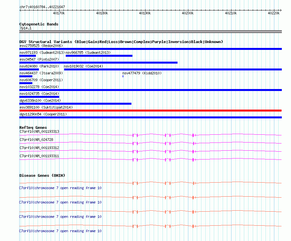This screenshot has width=291, height=241.
Task: Click the 40220k ruler tick label
Action: [x=274, y=13]
